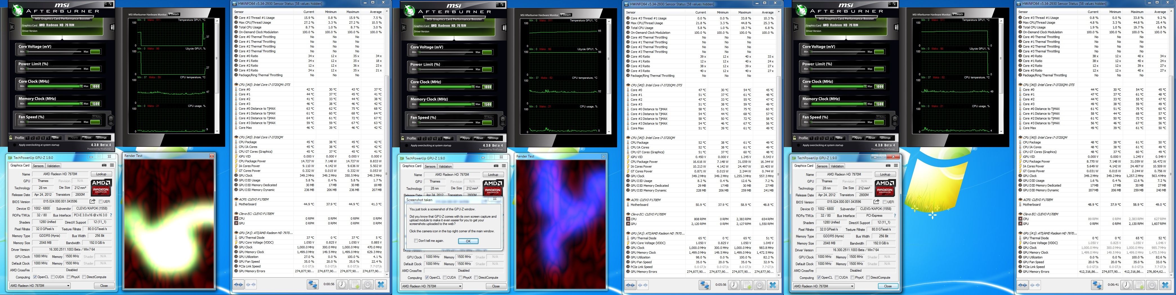Screen dimensions: 1176x295
Task: Click the gear settings icon in HWiNFO window timed 0:05:56
Action: [760, 285]
